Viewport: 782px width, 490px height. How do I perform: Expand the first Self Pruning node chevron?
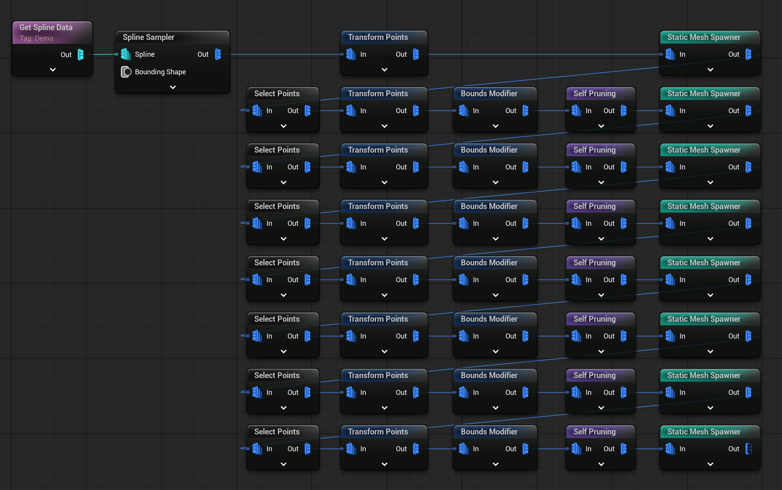[x=601, y=126]
